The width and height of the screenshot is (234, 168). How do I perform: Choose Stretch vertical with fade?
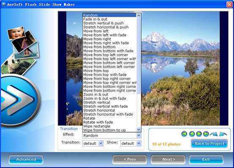109,106
